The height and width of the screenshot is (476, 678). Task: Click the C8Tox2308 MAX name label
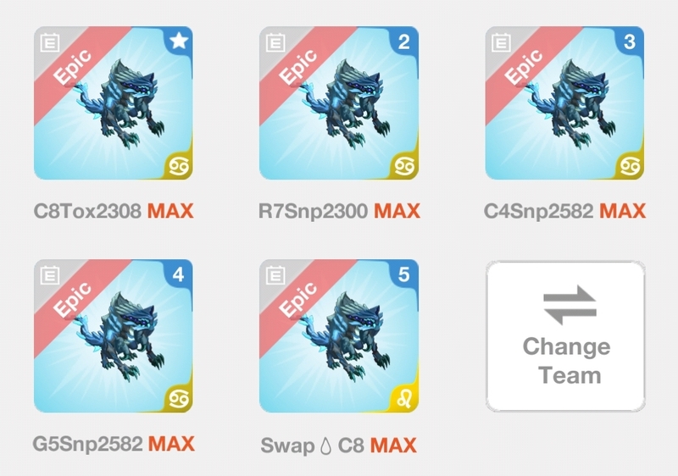pyautogui.click(x=114, y=211)
